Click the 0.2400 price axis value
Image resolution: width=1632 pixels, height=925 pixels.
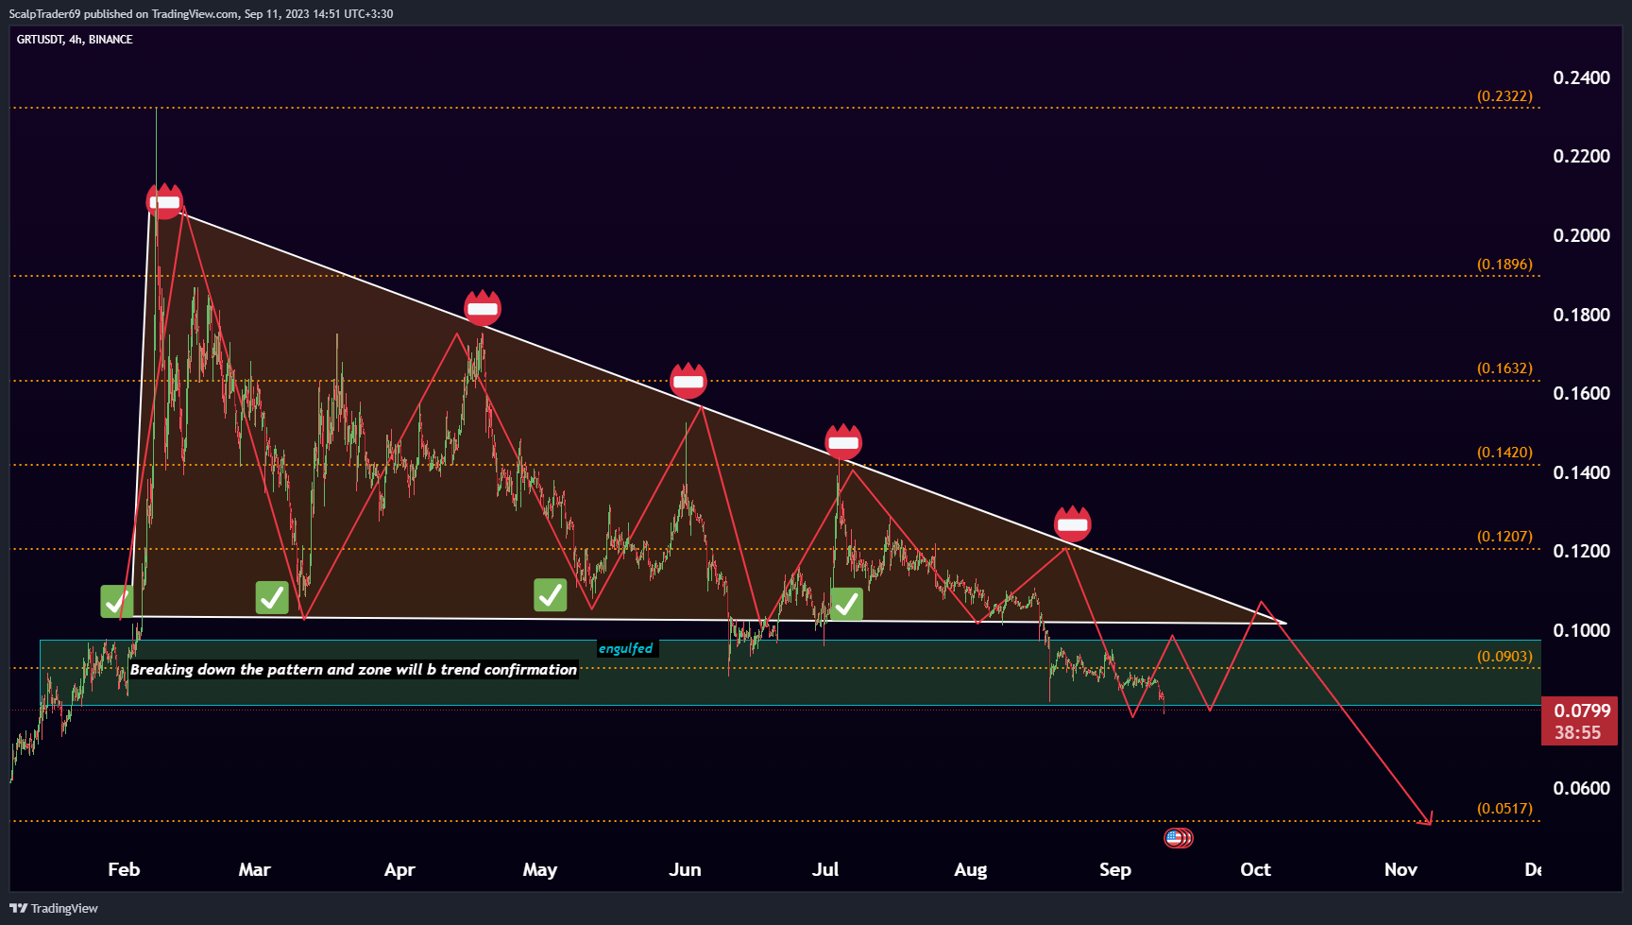[x=1582, y=77]
